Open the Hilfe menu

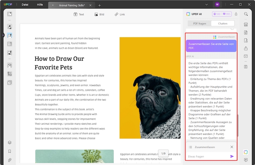click(40, 5)
